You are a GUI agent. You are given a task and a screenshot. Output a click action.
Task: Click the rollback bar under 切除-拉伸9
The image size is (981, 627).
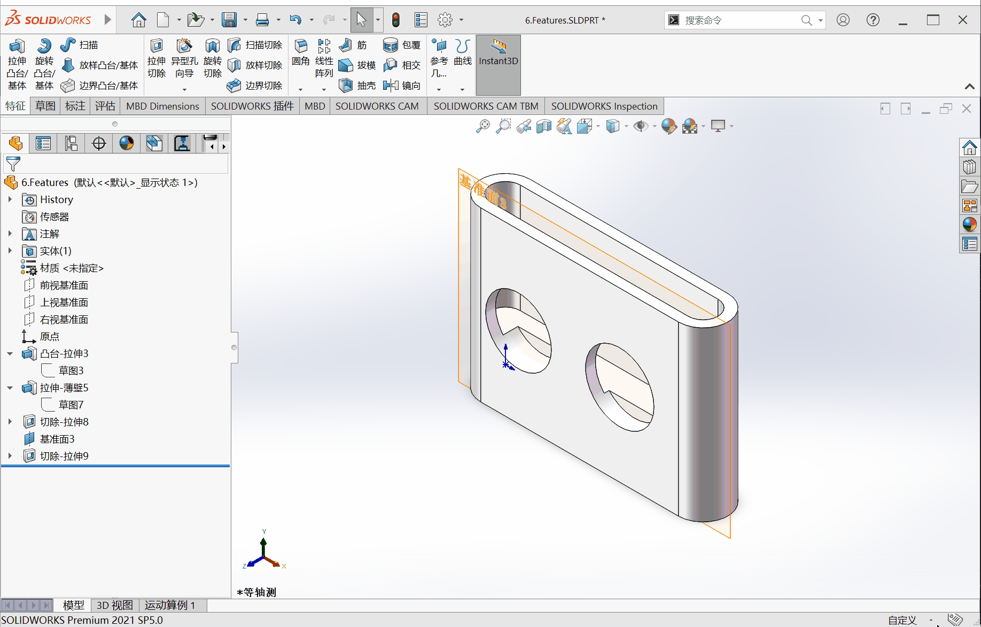click(x=115, y=466)
